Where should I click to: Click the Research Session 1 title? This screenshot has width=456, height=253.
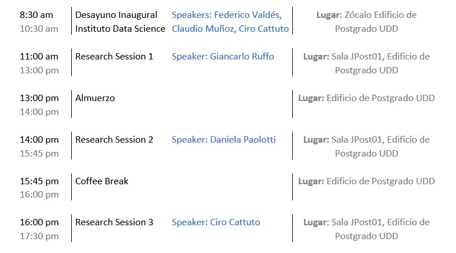click(x=114, y=57)
